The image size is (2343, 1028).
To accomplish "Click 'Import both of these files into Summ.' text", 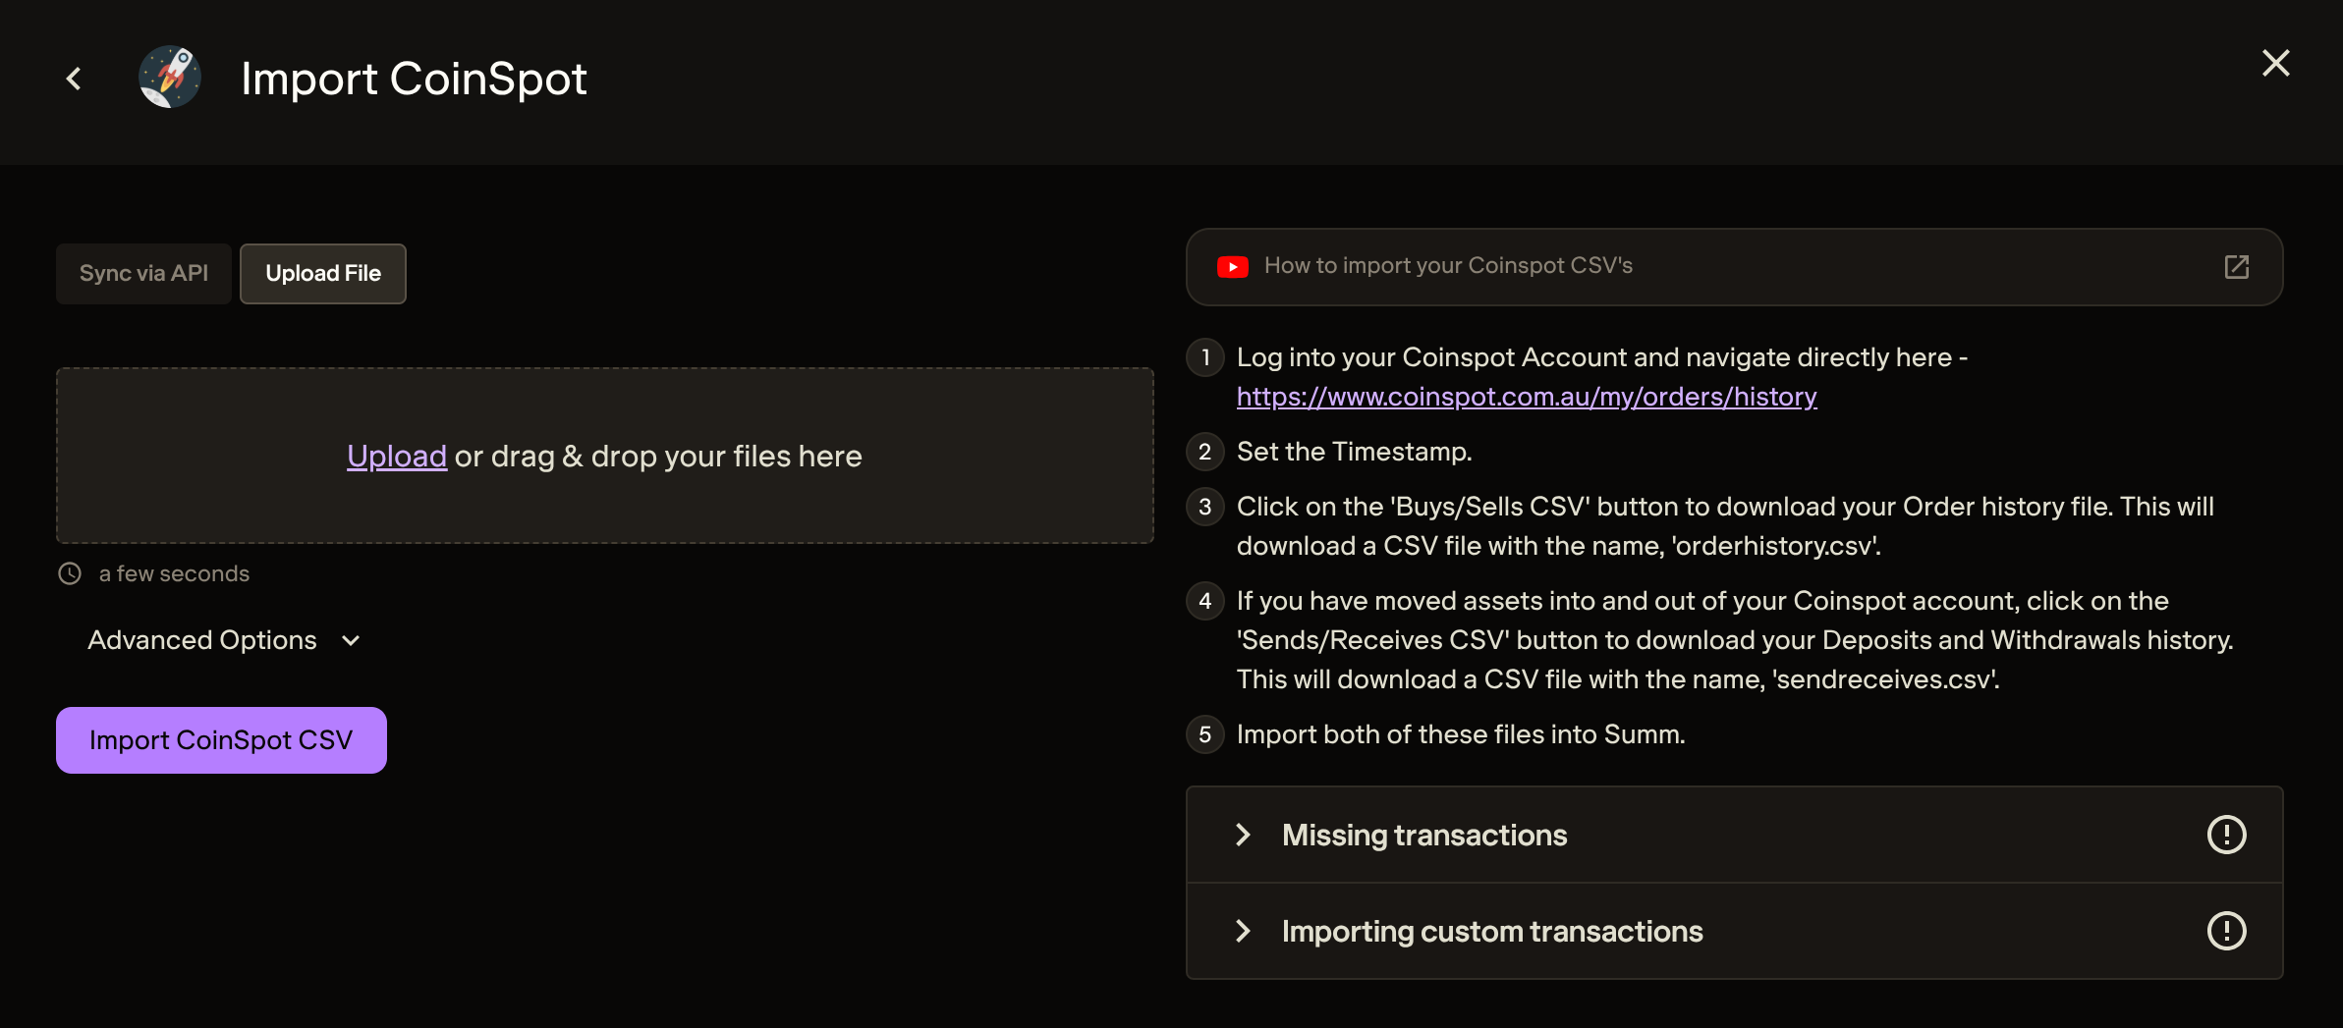I will tap(1461, 734).
